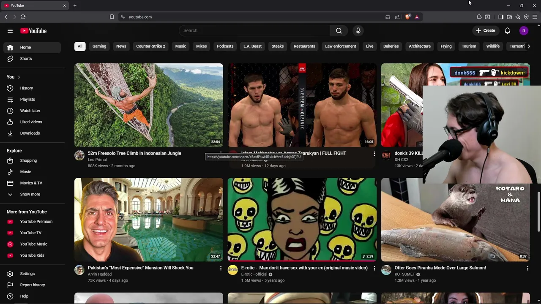Open YouTube Music
541x304 pixels.
(32, 244)
